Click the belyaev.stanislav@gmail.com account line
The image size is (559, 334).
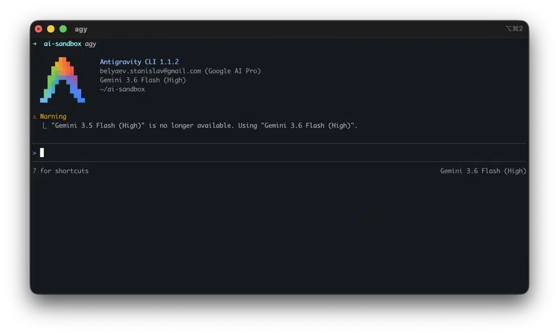(x=180, y=71)
